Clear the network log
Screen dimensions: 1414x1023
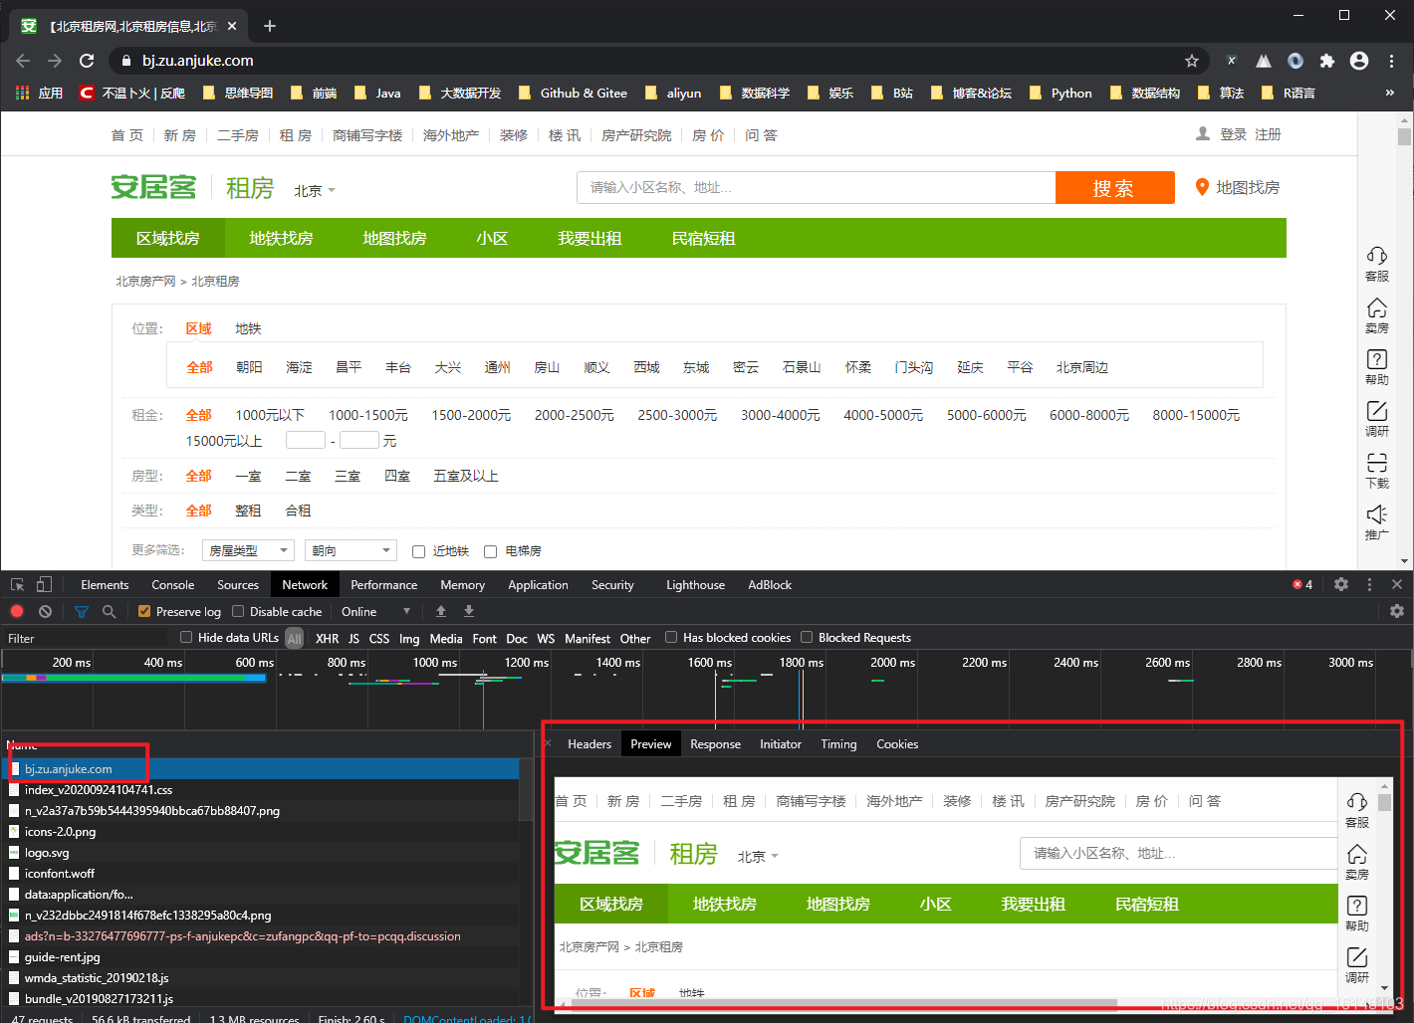[x=45, y=611]
